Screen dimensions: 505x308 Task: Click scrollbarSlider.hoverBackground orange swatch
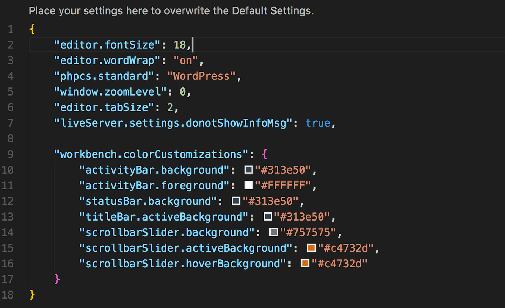[305, 263]
